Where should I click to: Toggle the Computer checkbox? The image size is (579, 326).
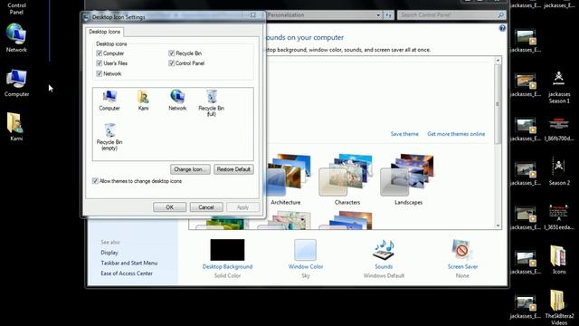pyautogui.click(x=99, y=53)
